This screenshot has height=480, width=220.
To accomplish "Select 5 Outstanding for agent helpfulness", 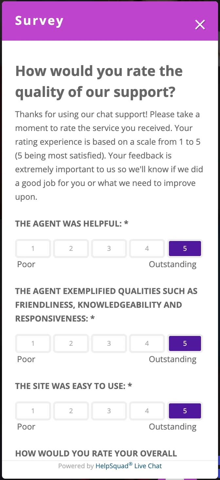I will click(x=185, y=249).
